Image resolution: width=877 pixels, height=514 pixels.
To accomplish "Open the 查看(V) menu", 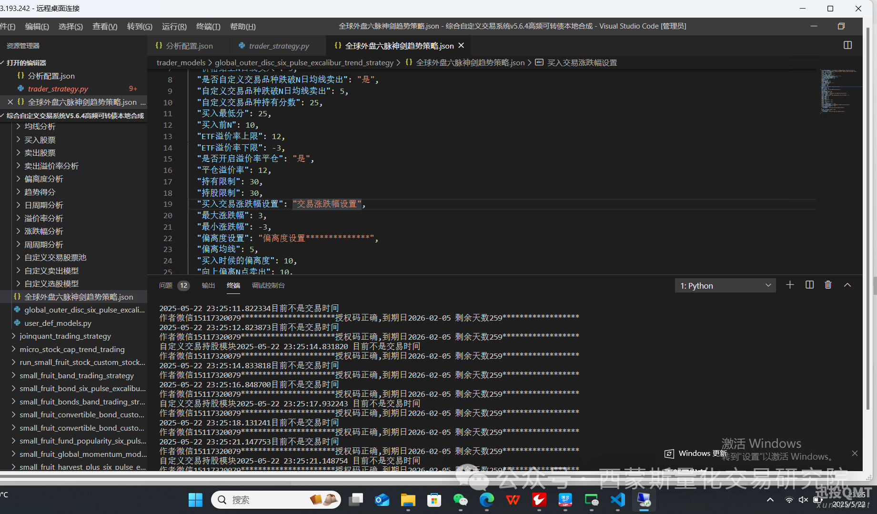I will pos(105,27).
